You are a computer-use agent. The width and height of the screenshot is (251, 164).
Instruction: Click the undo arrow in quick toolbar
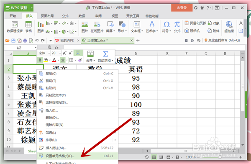click(37, 41)
